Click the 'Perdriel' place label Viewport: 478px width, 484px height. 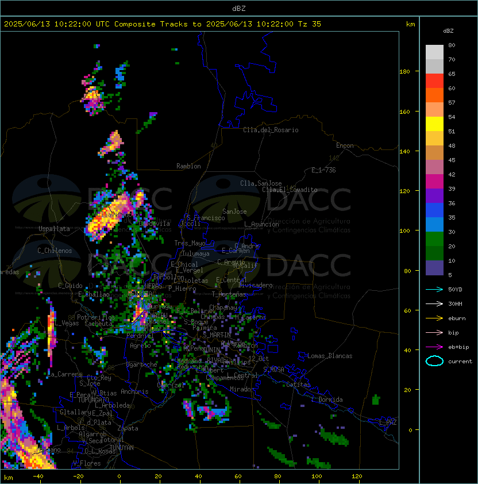click(140, 336)
